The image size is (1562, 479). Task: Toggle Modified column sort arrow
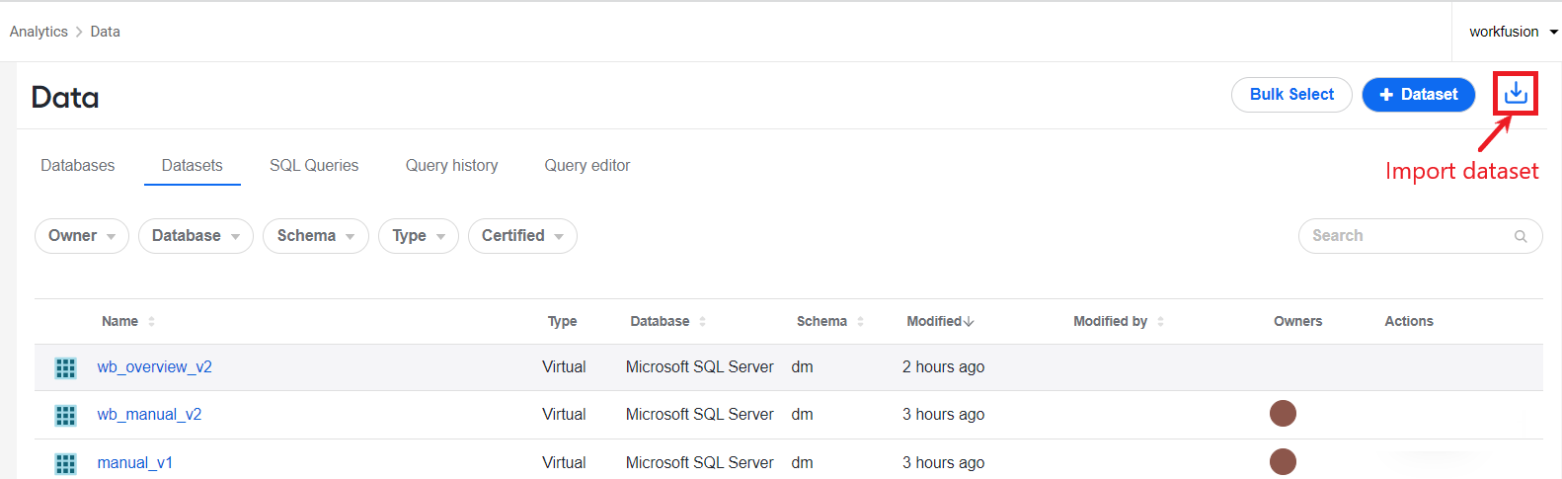(x=969, y=321)
